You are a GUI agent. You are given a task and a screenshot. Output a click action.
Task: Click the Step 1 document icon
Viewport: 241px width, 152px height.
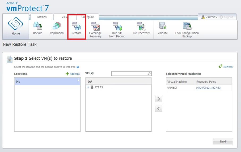pyautogui.click(x=10, y=60)
